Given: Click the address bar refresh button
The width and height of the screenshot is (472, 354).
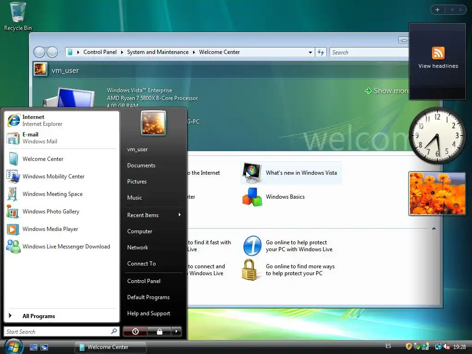Looking at the screenshot, I should (321, 53).
